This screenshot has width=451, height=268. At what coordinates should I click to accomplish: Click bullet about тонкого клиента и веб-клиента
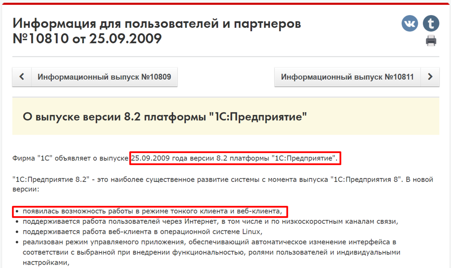pyautogui.click(x=152, y=211)
